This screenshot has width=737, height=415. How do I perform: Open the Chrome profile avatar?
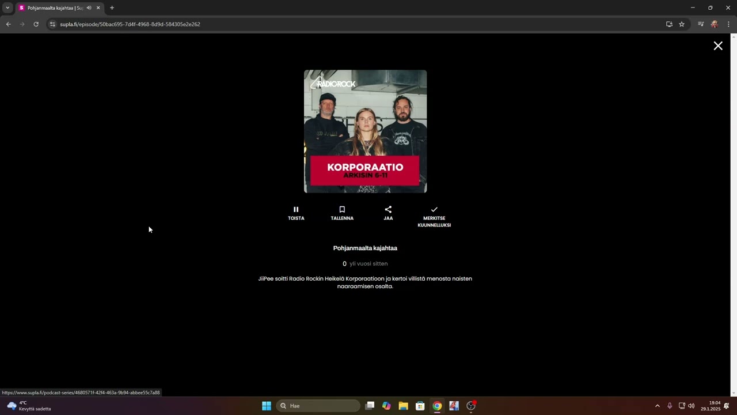pos(715,24)
